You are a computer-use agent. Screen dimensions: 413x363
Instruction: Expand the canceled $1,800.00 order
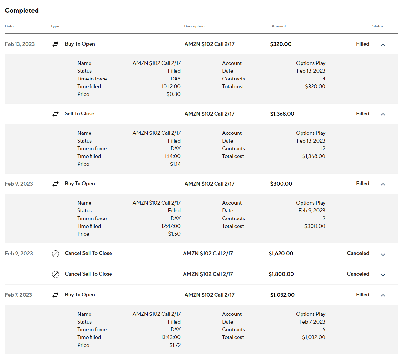click(383, 275)
